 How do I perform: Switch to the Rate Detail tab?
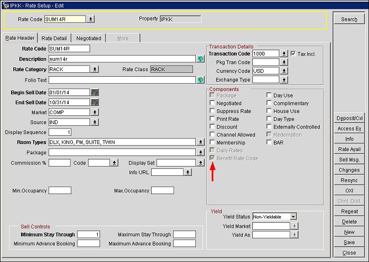pyautogui.click(x=54, y=38)
